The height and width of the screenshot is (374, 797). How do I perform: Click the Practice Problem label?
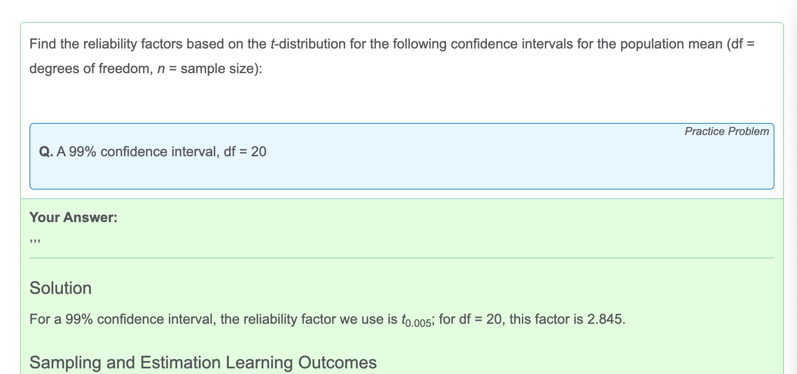pos(726,131)
